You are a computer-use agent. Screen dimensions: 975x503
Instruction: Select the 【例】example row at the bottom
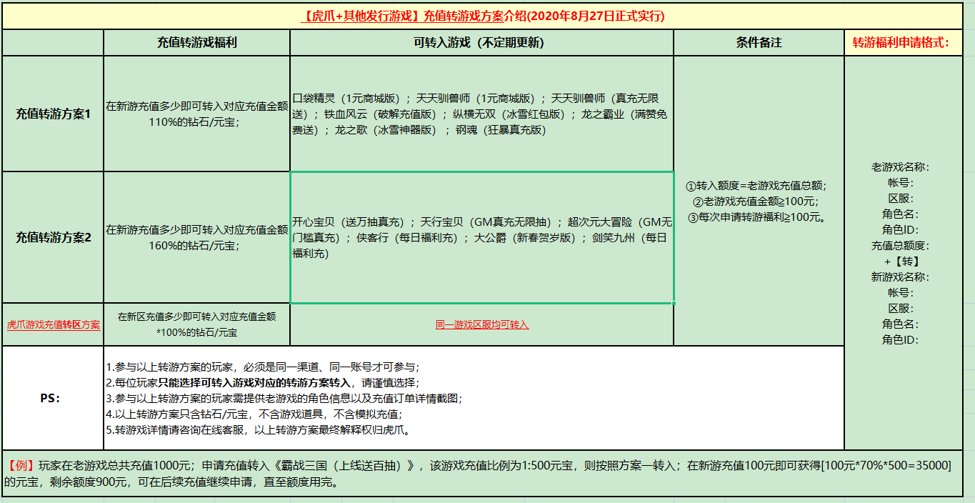click(482, 473)
